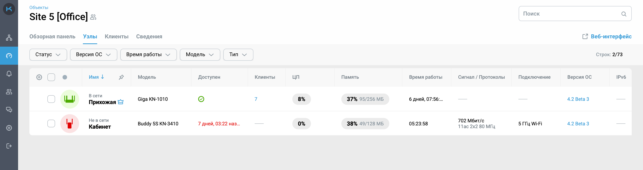This screenshot has width=643, height=170.
Task: Open the Модель filter dropdown
Action: [x=200, y=55]
